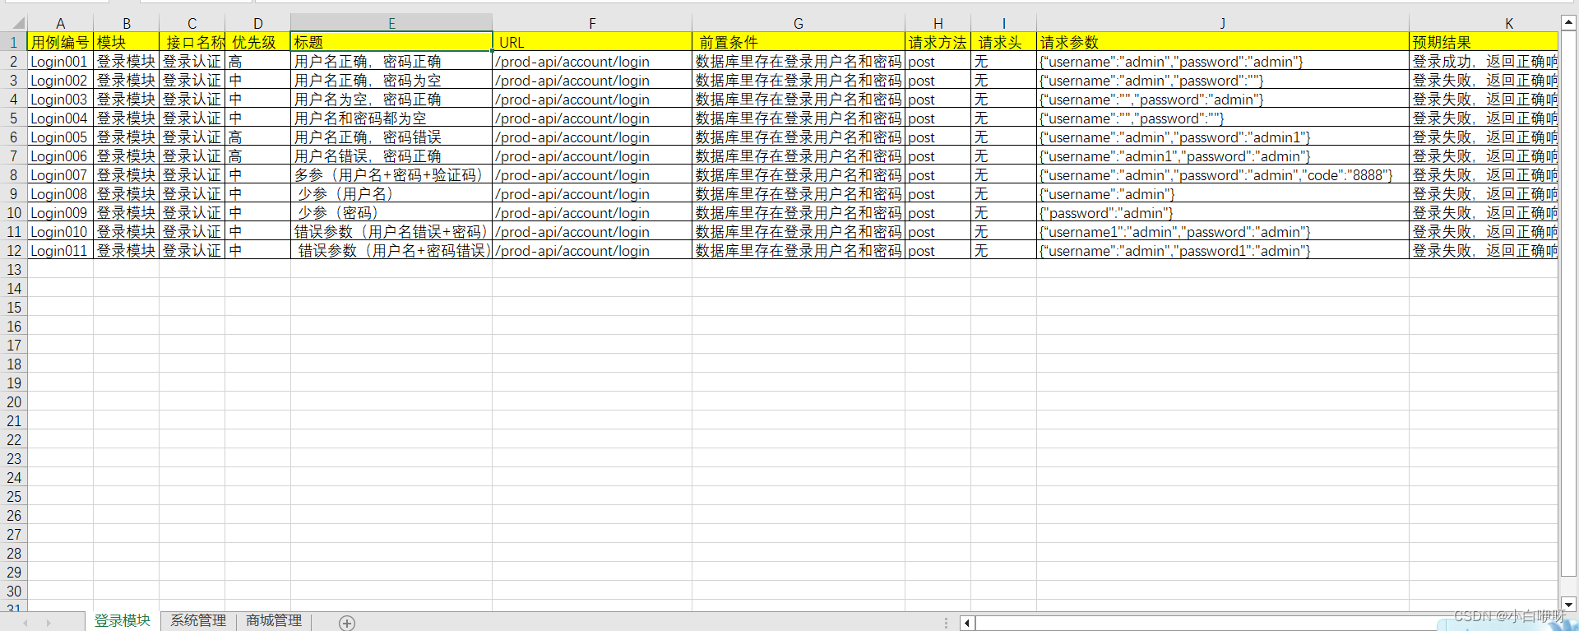Click the tab bar split handle dots
1579x631 pixels.
coord(946,623)
